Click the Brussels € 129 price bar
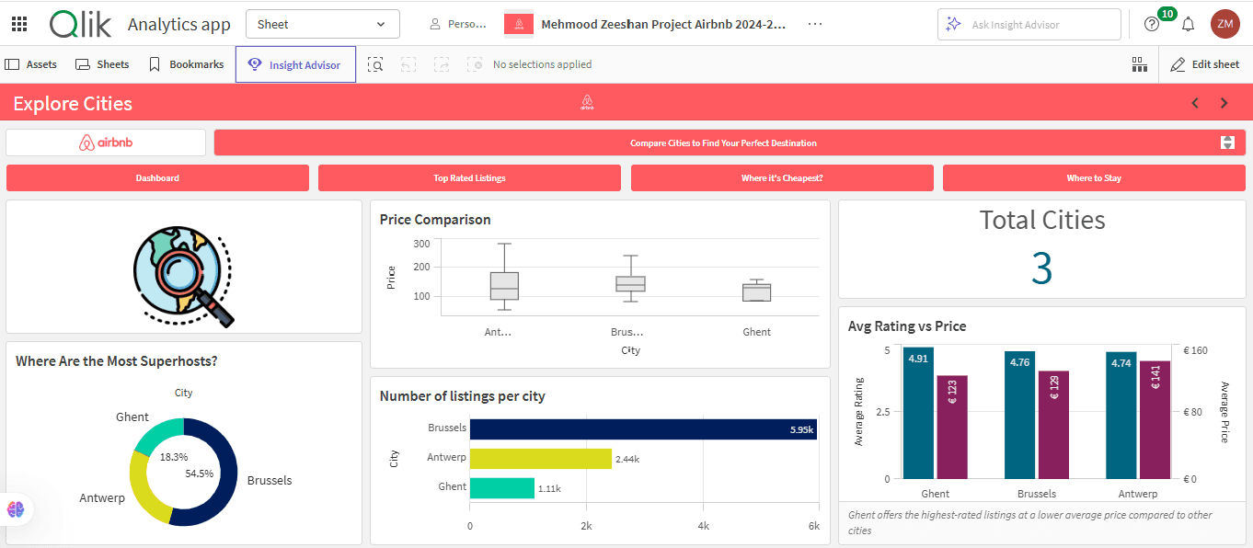 [1053, 425]
